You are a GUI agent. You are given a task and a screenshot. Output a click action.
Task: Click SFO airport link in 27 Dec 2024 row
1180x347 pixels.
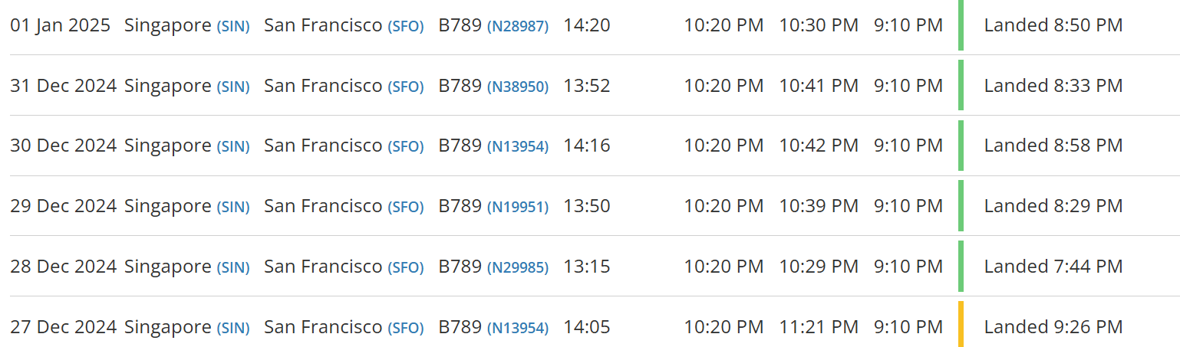pyautogui.click(x=405, y=328)
